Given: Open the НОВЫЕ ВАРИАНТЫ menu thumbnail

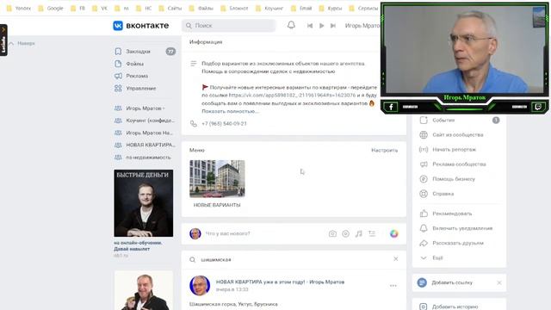Looking at the screenshot, I should click(x=217, y=179).
